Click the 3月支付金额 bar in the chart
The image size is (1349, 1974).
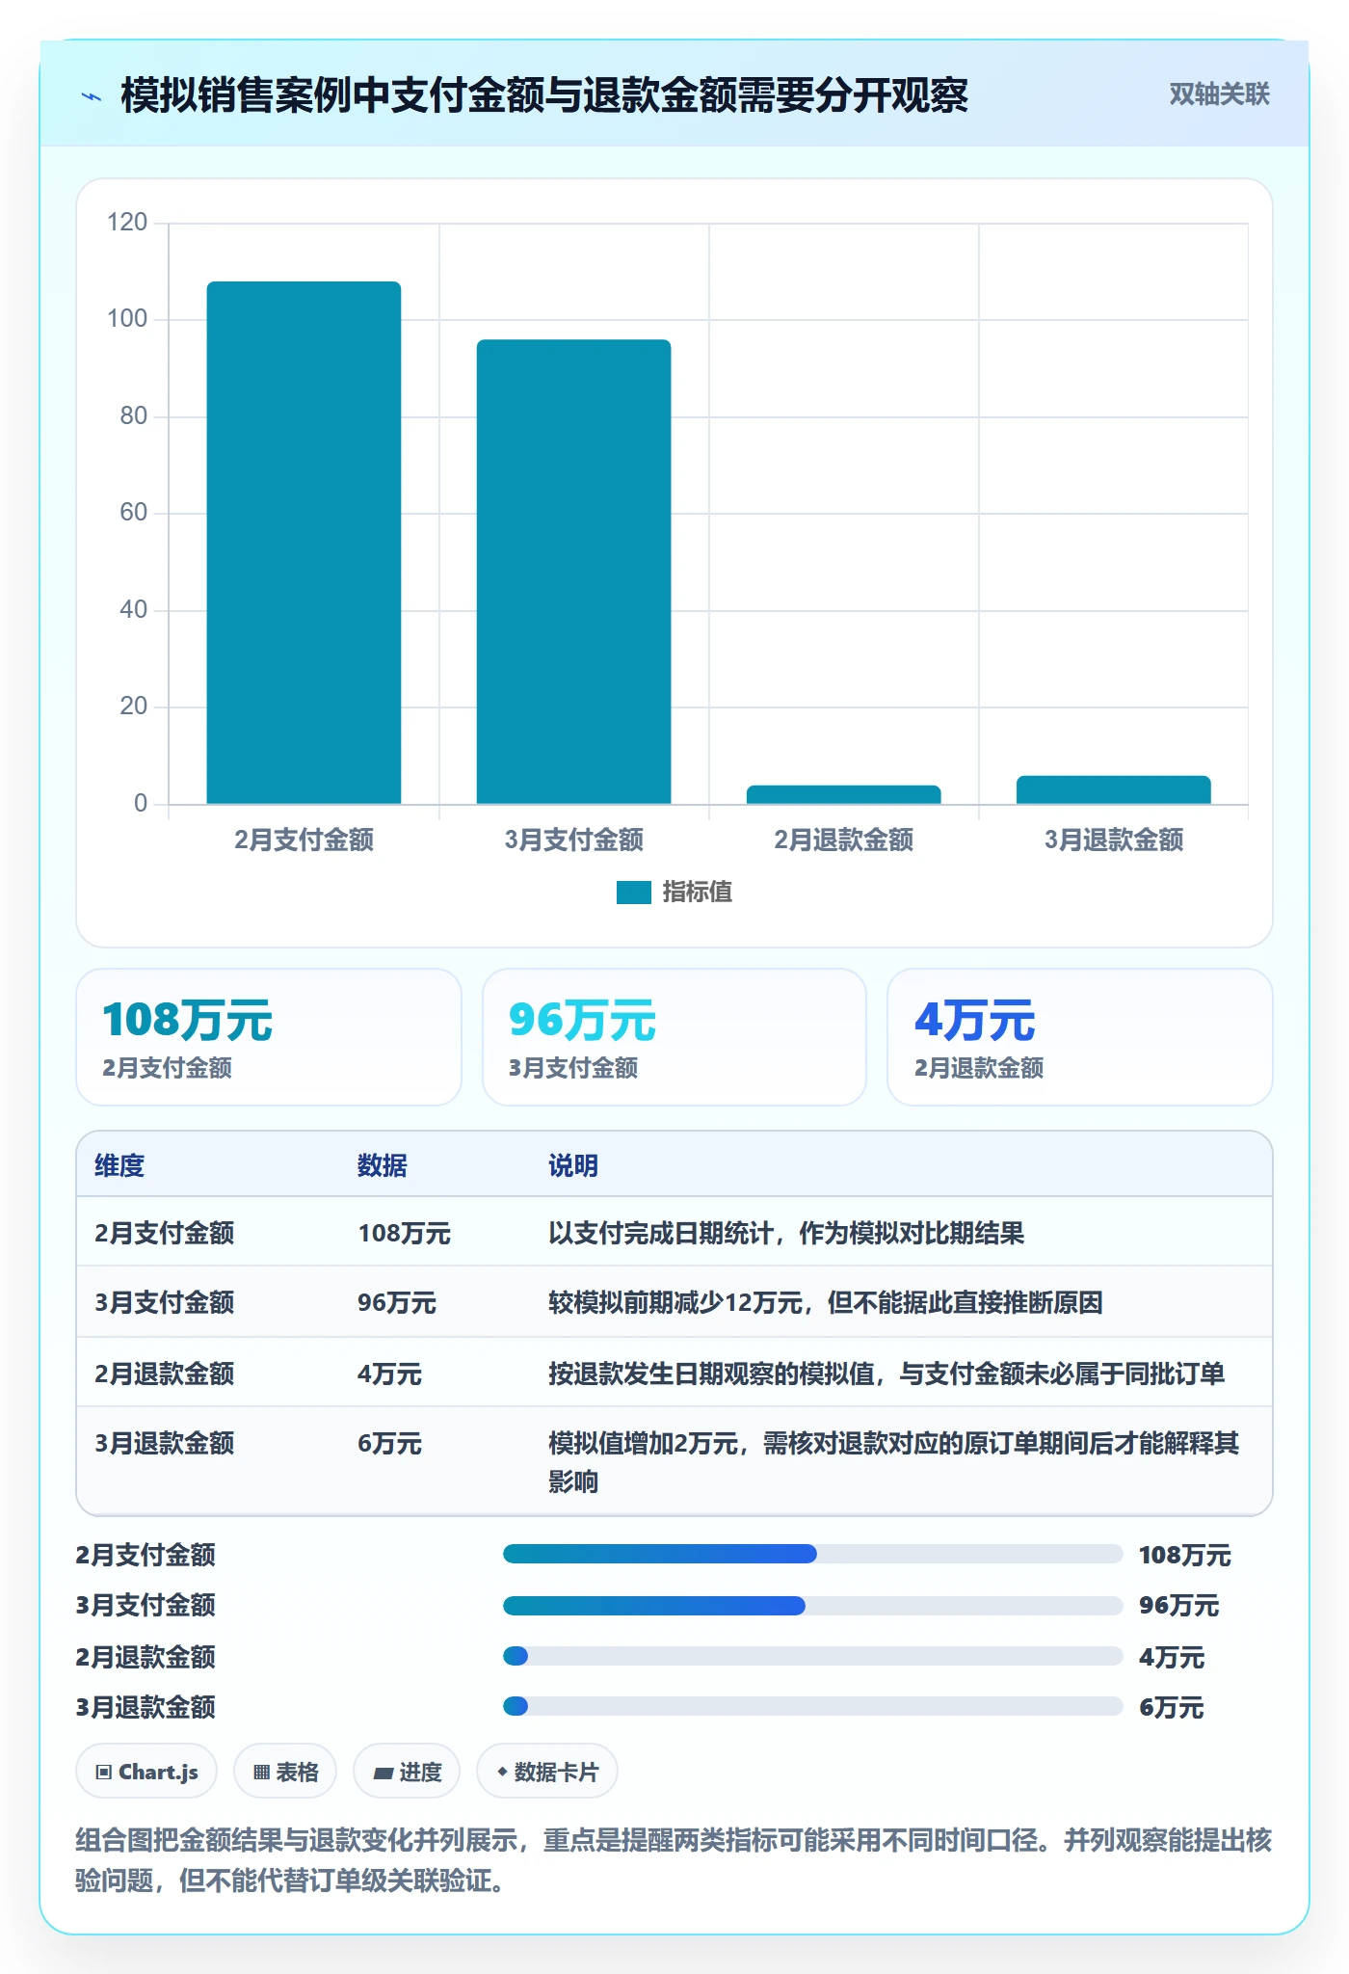(573, 572)
